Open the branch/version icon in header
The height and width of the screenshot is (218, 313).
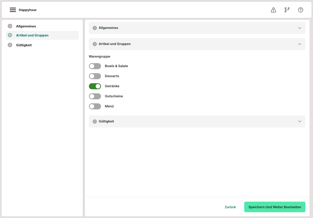287,10
